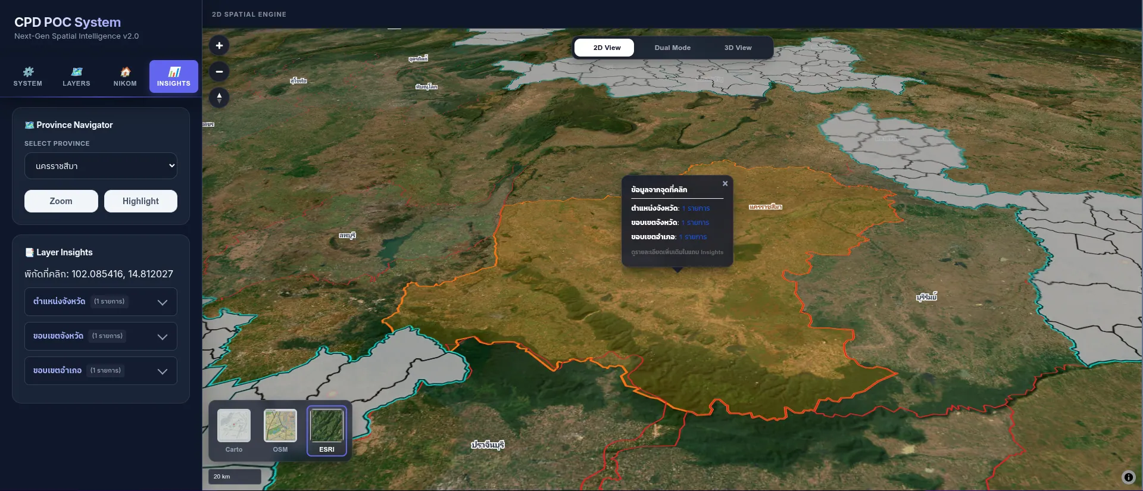Open the NIKOM house icon tab
1143x491 pixels.
[125, 77]
